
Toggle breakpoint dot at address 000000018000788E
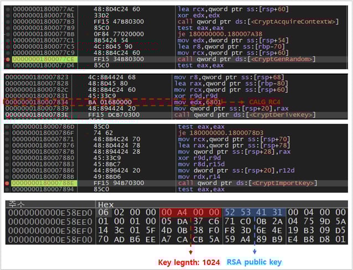[7, 183]
